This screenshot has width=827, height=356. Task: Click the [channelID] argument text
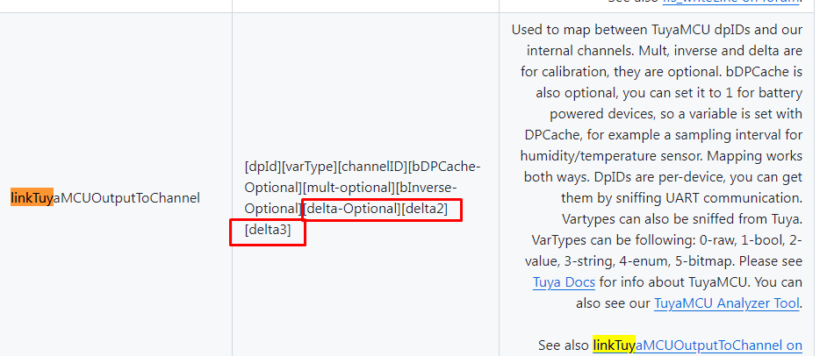pyautogui.click(x=372, y=167)
